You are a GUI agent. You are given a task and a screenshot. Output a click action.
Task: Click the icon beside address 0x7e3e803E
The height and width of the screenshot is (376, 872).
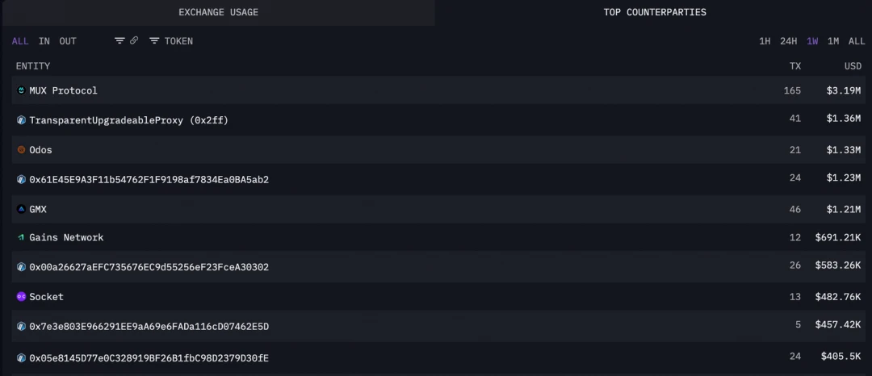pyautogui.click(x=21, y=327)
